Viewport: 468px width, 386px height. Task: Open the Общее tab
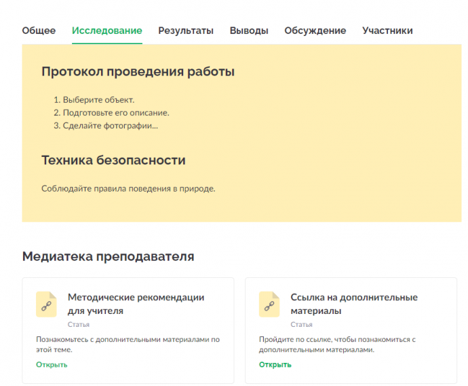point(39,31)
